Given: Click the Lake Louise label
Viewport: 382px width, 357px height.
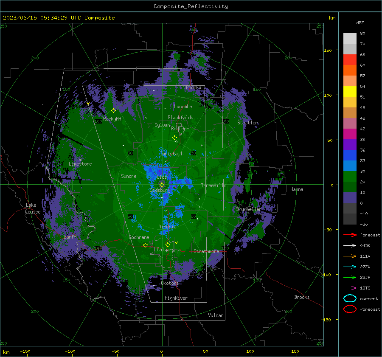Looking at the screenshot, I should pos(33,208).
